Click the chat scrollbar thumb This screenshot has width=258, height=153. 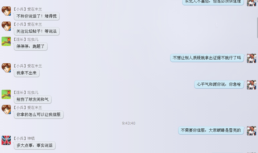(x=257, y=27)
